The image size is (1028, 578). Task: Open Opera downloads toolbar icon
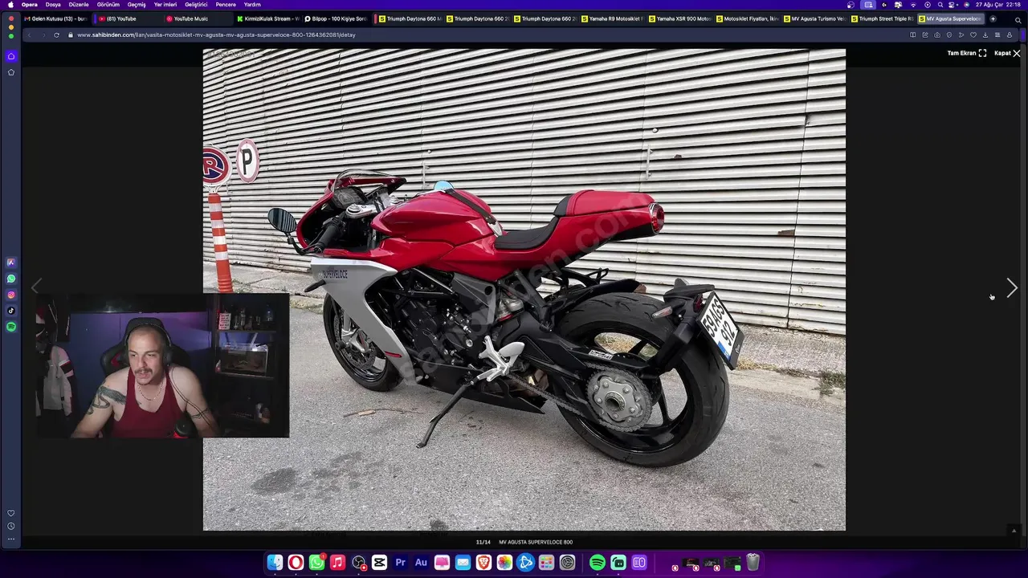tap(985, 35)
